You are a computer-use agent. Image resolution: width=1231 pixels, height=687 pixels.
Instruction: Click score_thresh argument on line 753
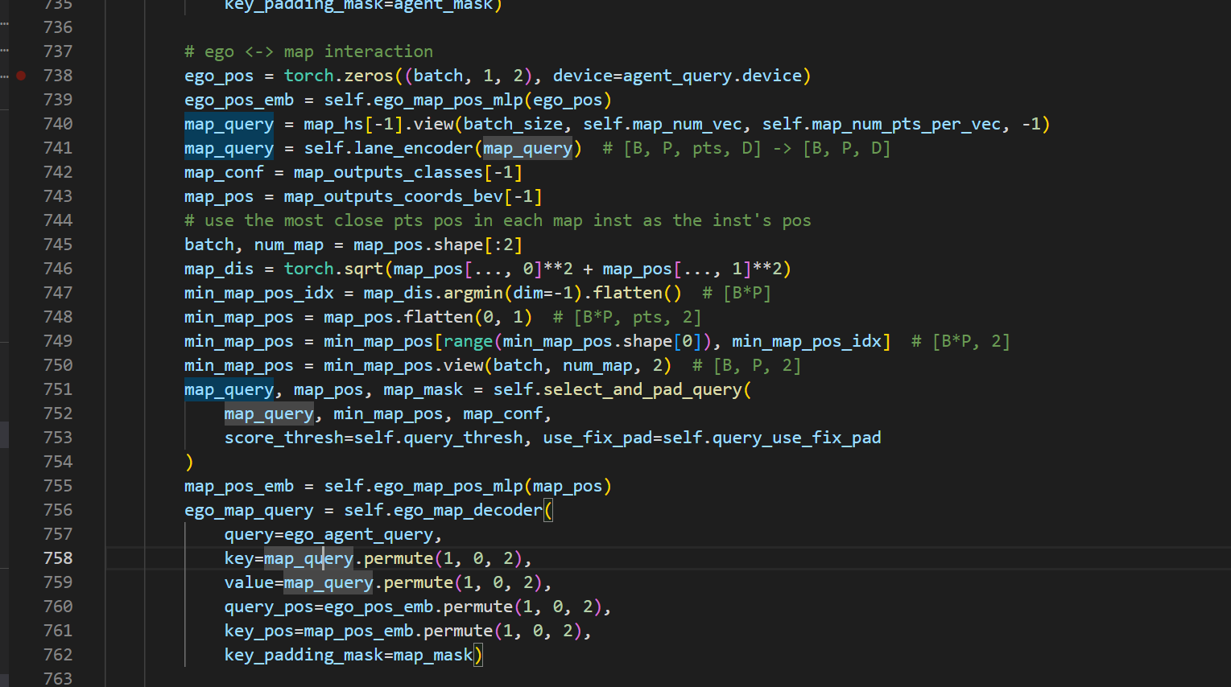coord(283,438)
